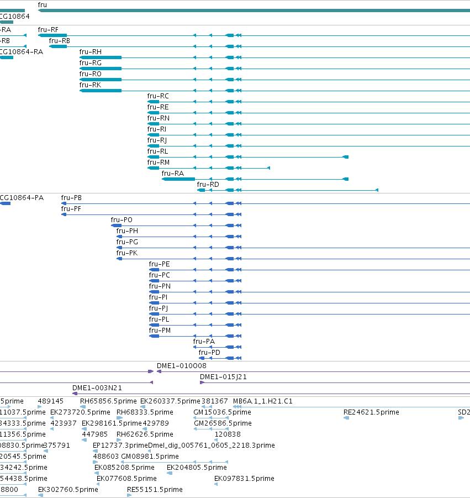
Task: Select the fru-RG transcript label
Action: pos(91,63)
